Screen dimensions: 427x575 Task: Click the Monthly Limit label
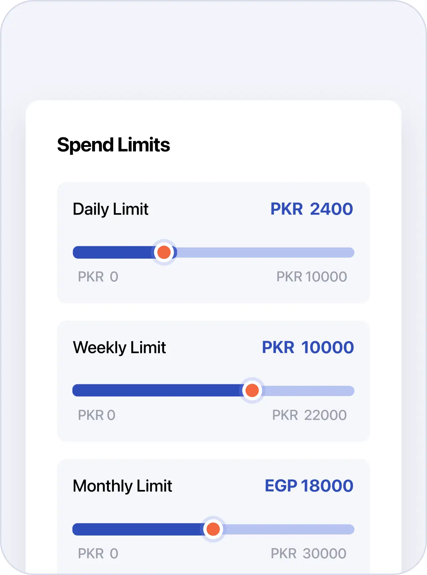click(122, 486)
